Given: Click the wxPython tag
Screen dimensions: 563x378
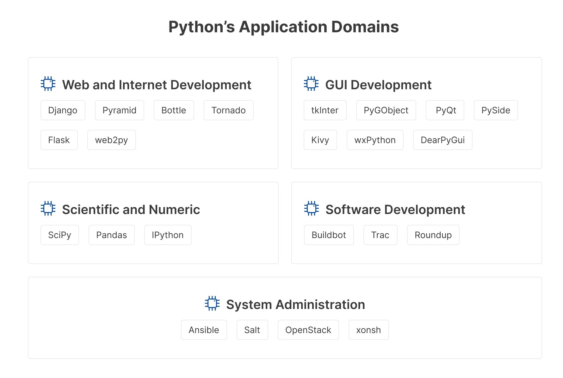Looking at the screenshot, I should (x=375, y=140).
